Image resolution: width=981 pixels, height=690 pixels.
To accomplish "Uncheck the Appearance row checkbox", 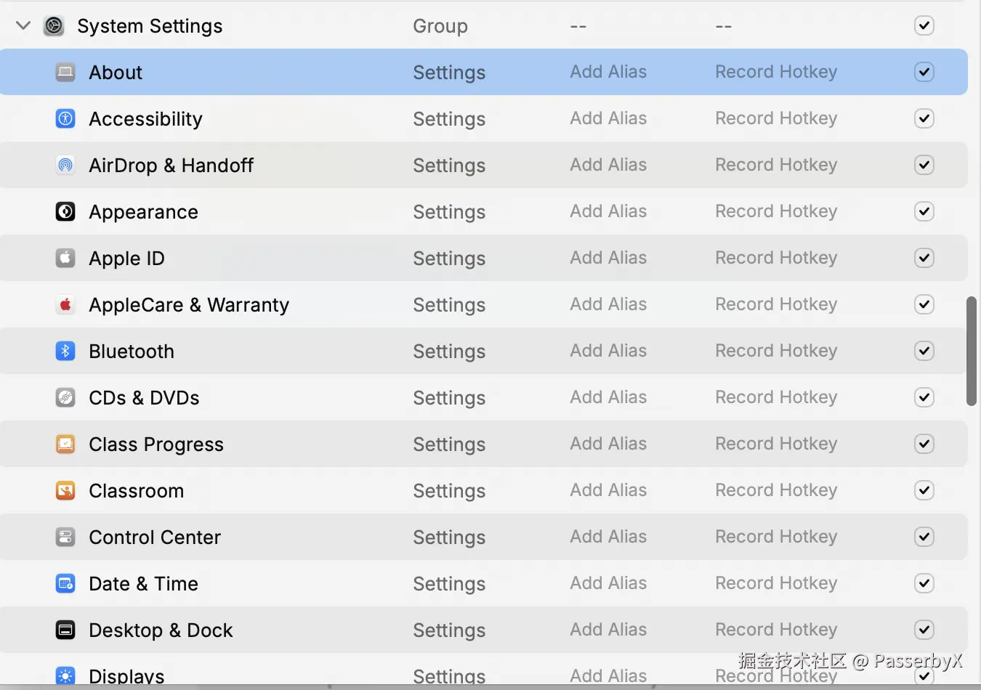I will point(924,211).
